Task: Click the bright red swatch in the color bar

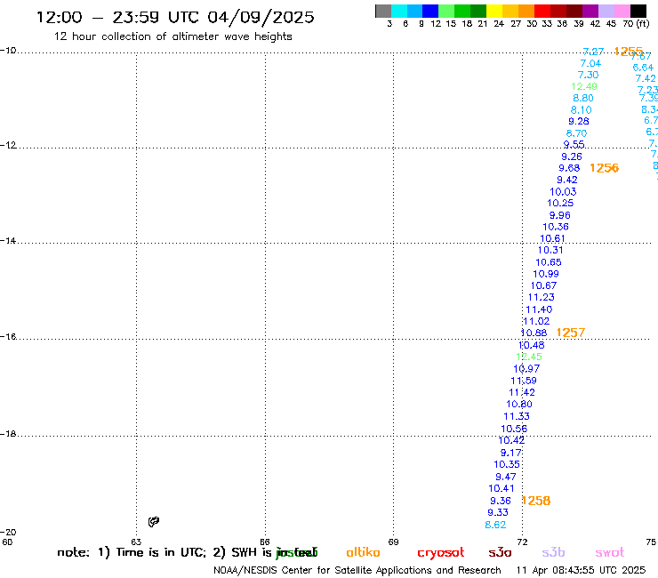Action: (x=542, y=11)
